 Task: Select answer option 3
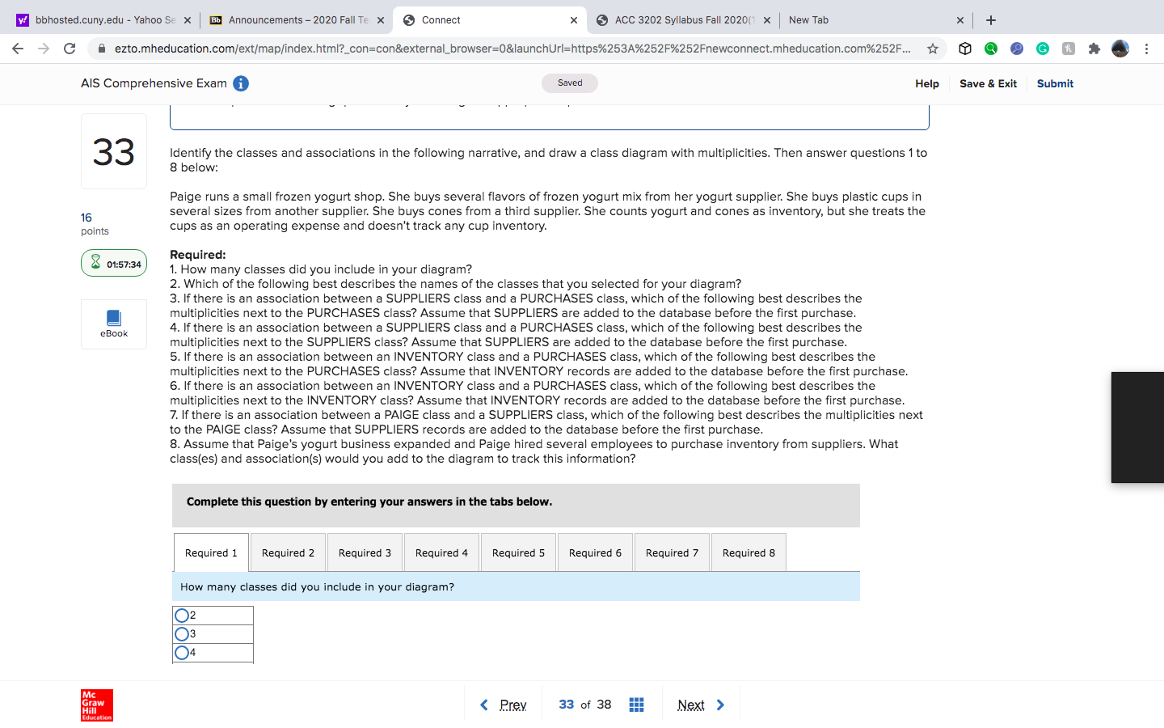[x=182, y=634]
